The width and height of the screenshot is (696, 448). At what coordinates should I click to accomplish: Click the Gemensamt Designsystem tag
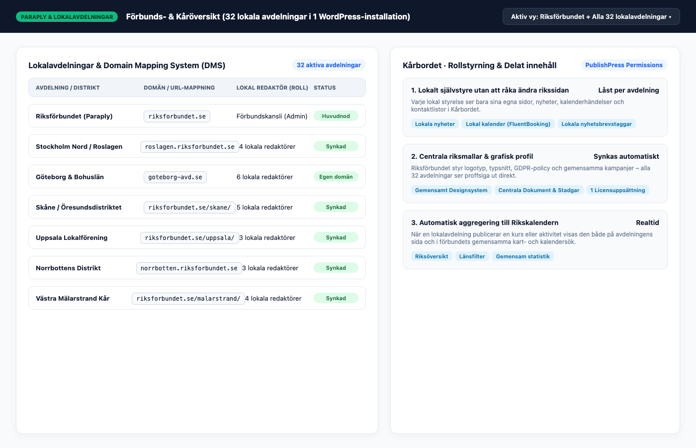[451, 190]
